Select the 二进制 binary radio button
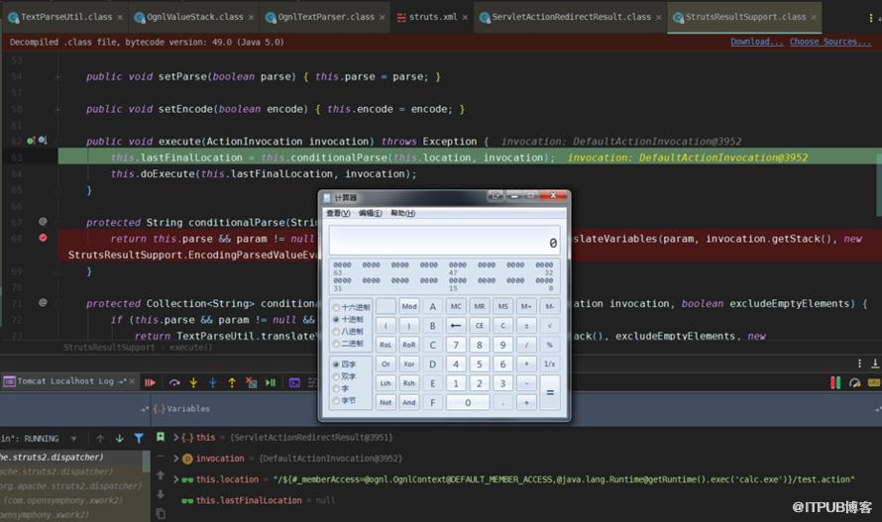 click(x=336, y=343)
